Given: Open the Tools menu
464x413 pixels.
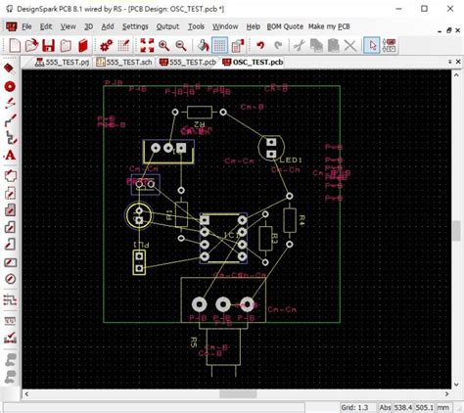Looking at the screenshot, I should coord(196,26).
